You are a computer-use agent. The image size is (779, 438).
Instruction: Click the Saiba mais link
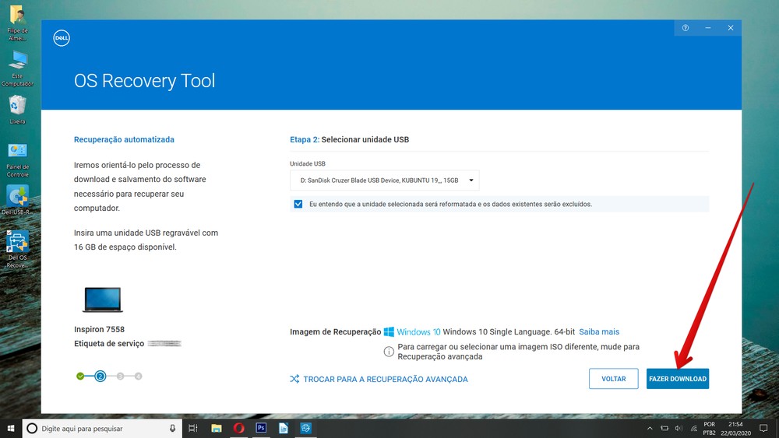[598, 332]
